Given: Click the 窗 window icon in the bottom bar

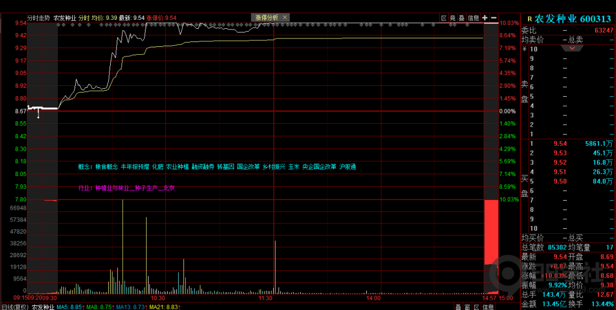Looking at the screenshot, I should coord(467,306).
